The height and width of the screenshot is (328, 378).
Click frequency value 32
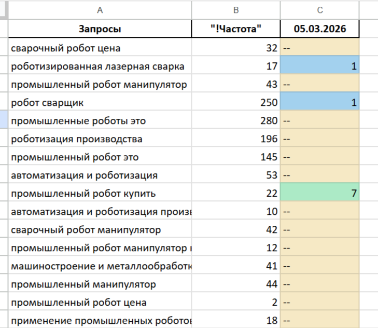272,48
